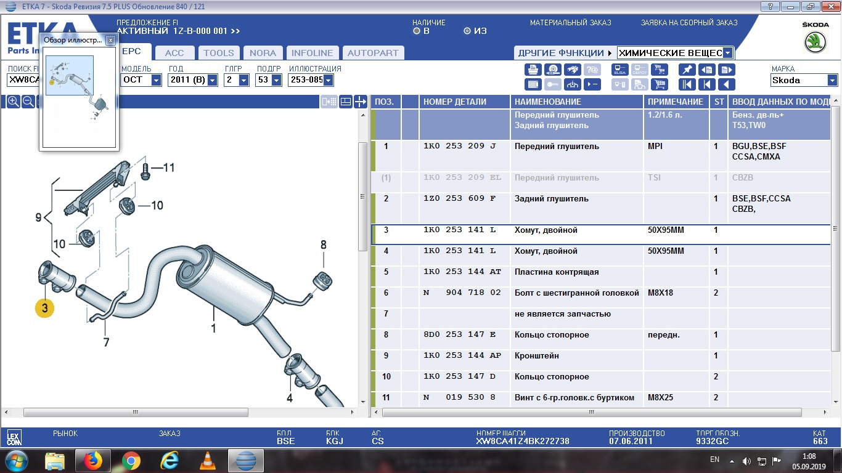Jump to first with double-bar arrow

point(687,84)
